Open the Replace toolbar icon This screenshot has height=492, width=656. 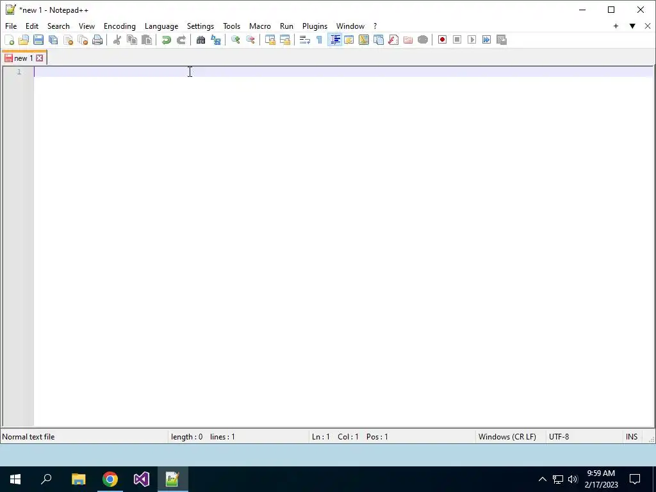coord(216,40)
